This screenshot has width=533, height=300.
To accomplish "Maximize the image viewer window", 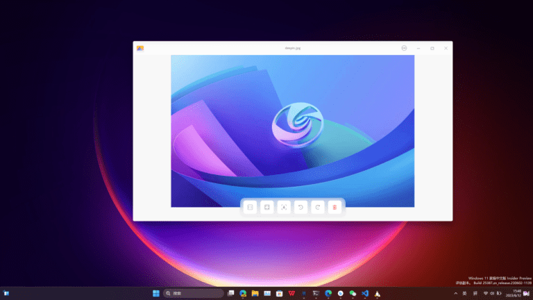I will [432, 48].
